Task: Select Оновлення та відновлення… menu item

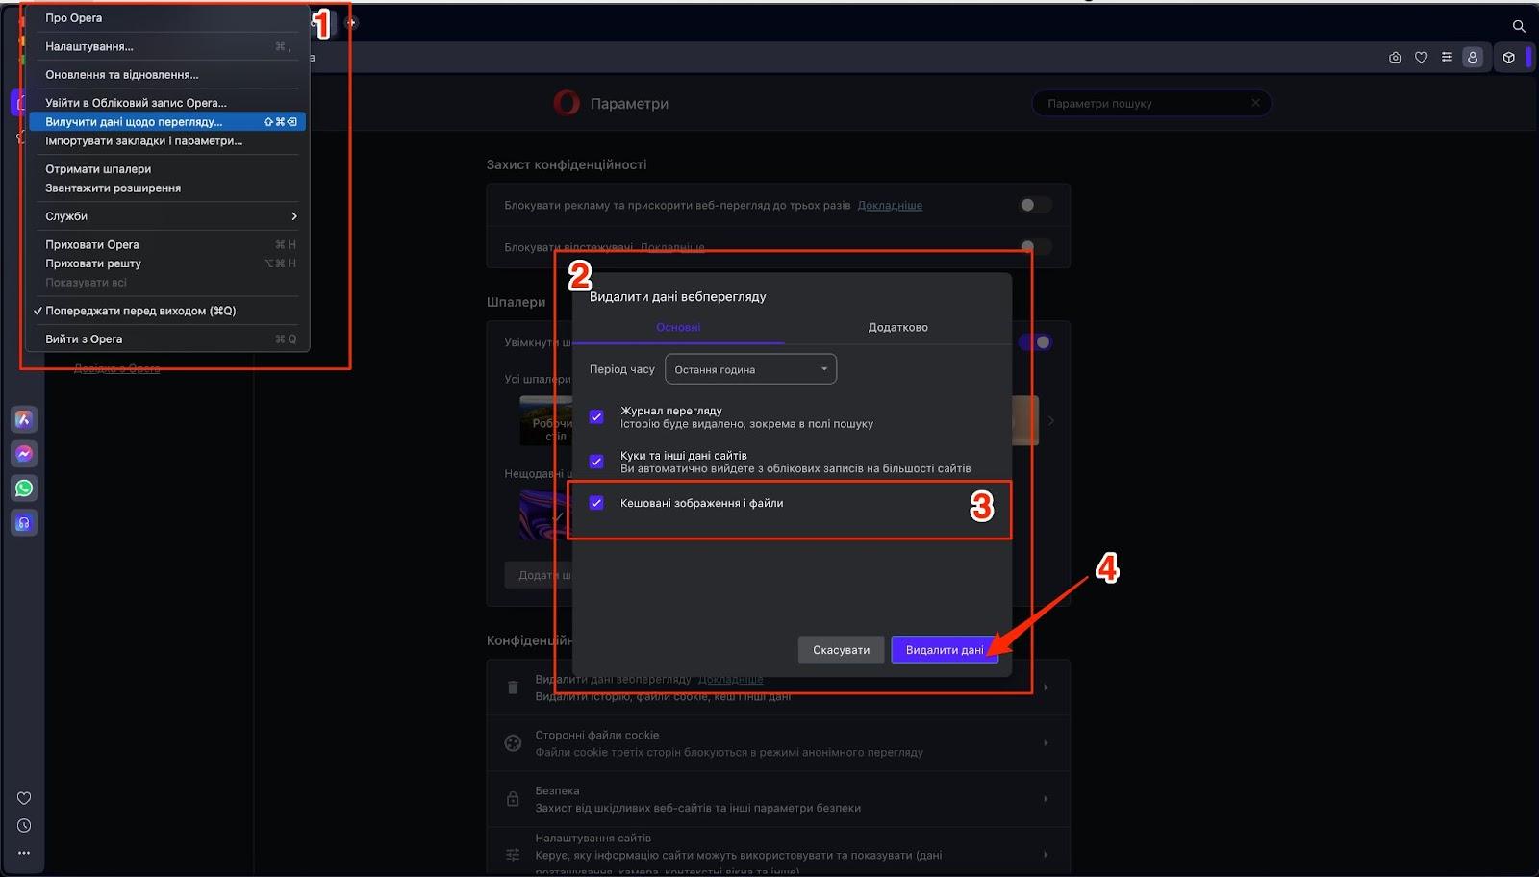Action: 165,75
